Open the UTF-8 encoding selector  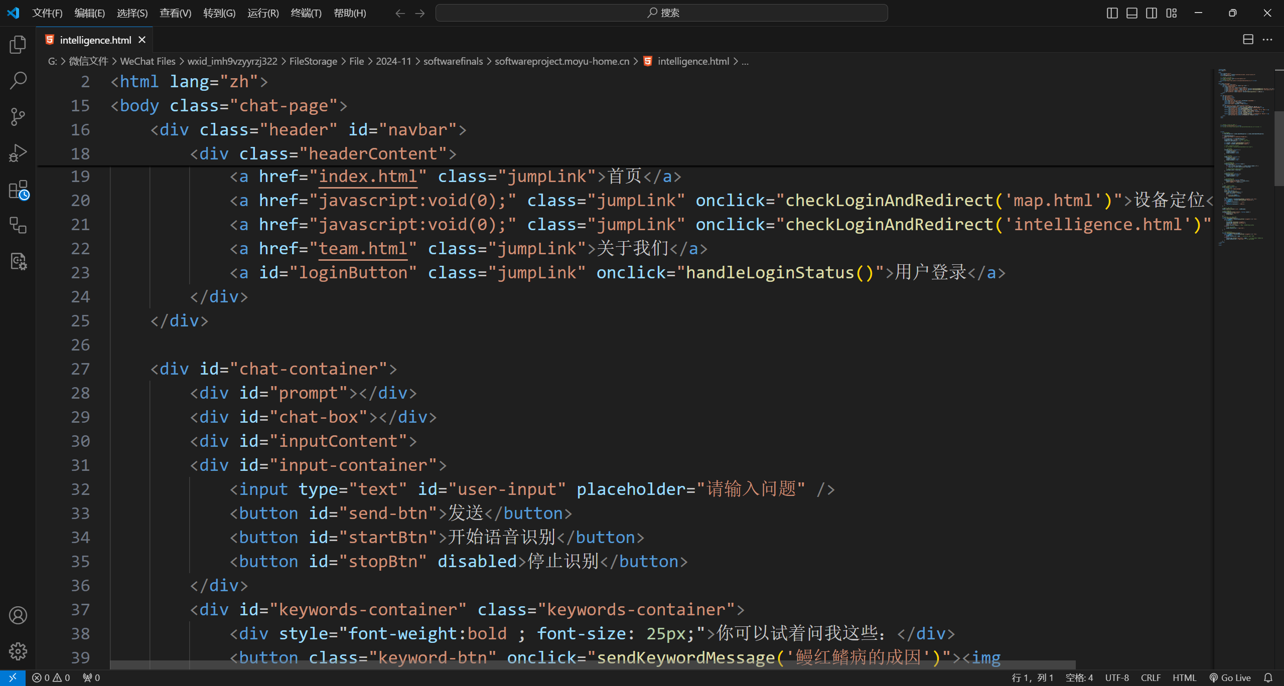coord(1116,678)
